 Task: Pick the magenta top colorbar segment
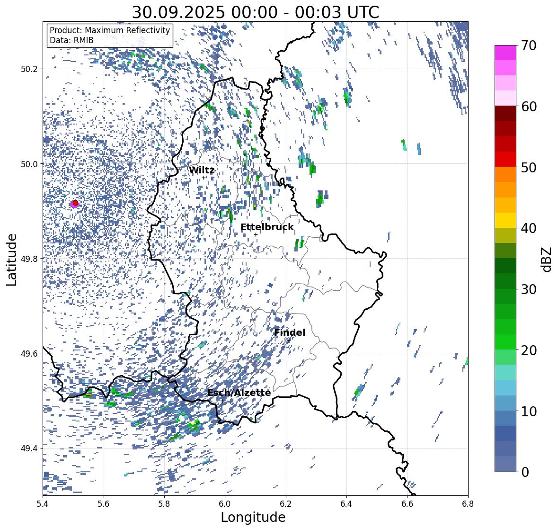click(x=505, y=53)
